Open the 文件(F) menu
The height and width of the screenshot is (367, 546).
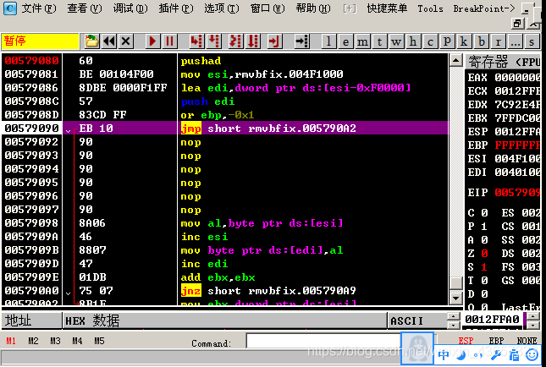pos(39,8)
